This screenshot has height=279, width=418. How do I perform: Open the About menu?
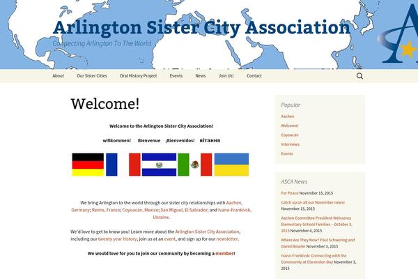pyautogui.click(x=58, y=76)
